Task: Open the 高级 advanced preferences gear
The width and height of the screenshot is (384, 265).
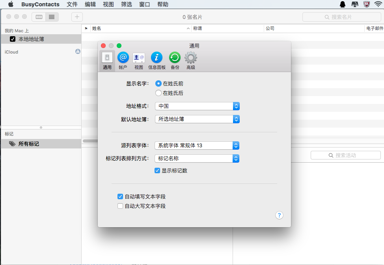Action: pos(191,61)
